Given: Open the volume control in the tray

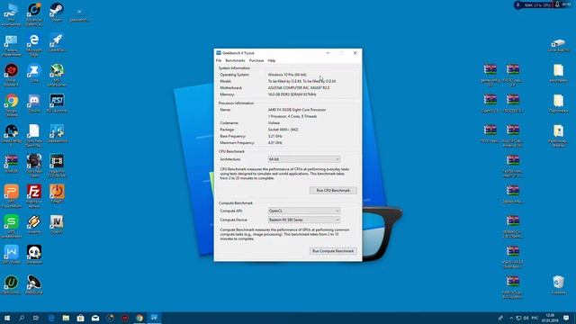Looking at the screenshot, I should (526, 318).
